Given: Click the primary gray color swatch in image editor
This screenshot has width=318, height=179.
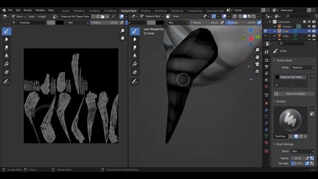Looking at the screenshot, I should (51, 22).
